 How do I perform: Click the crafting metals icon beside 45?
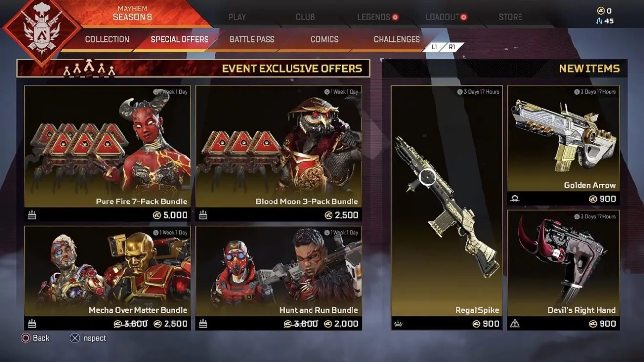coord(601,21)
